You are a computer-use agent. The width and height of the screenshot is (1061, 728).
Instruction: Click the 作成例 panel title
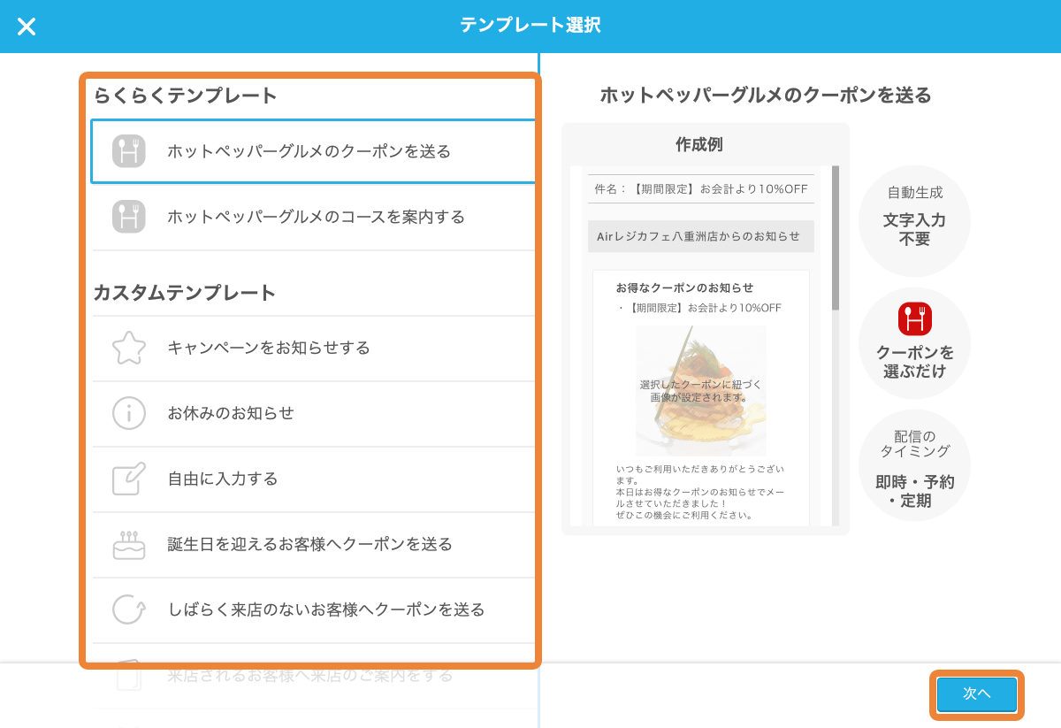point(699,144)
